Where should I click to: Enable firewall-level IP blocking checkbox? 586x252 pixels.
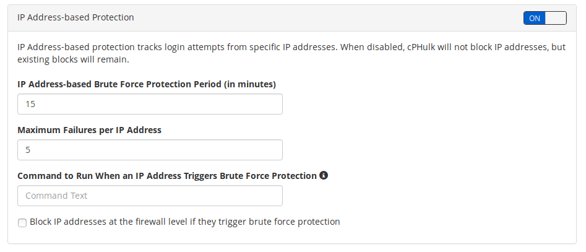coord(22,223)
